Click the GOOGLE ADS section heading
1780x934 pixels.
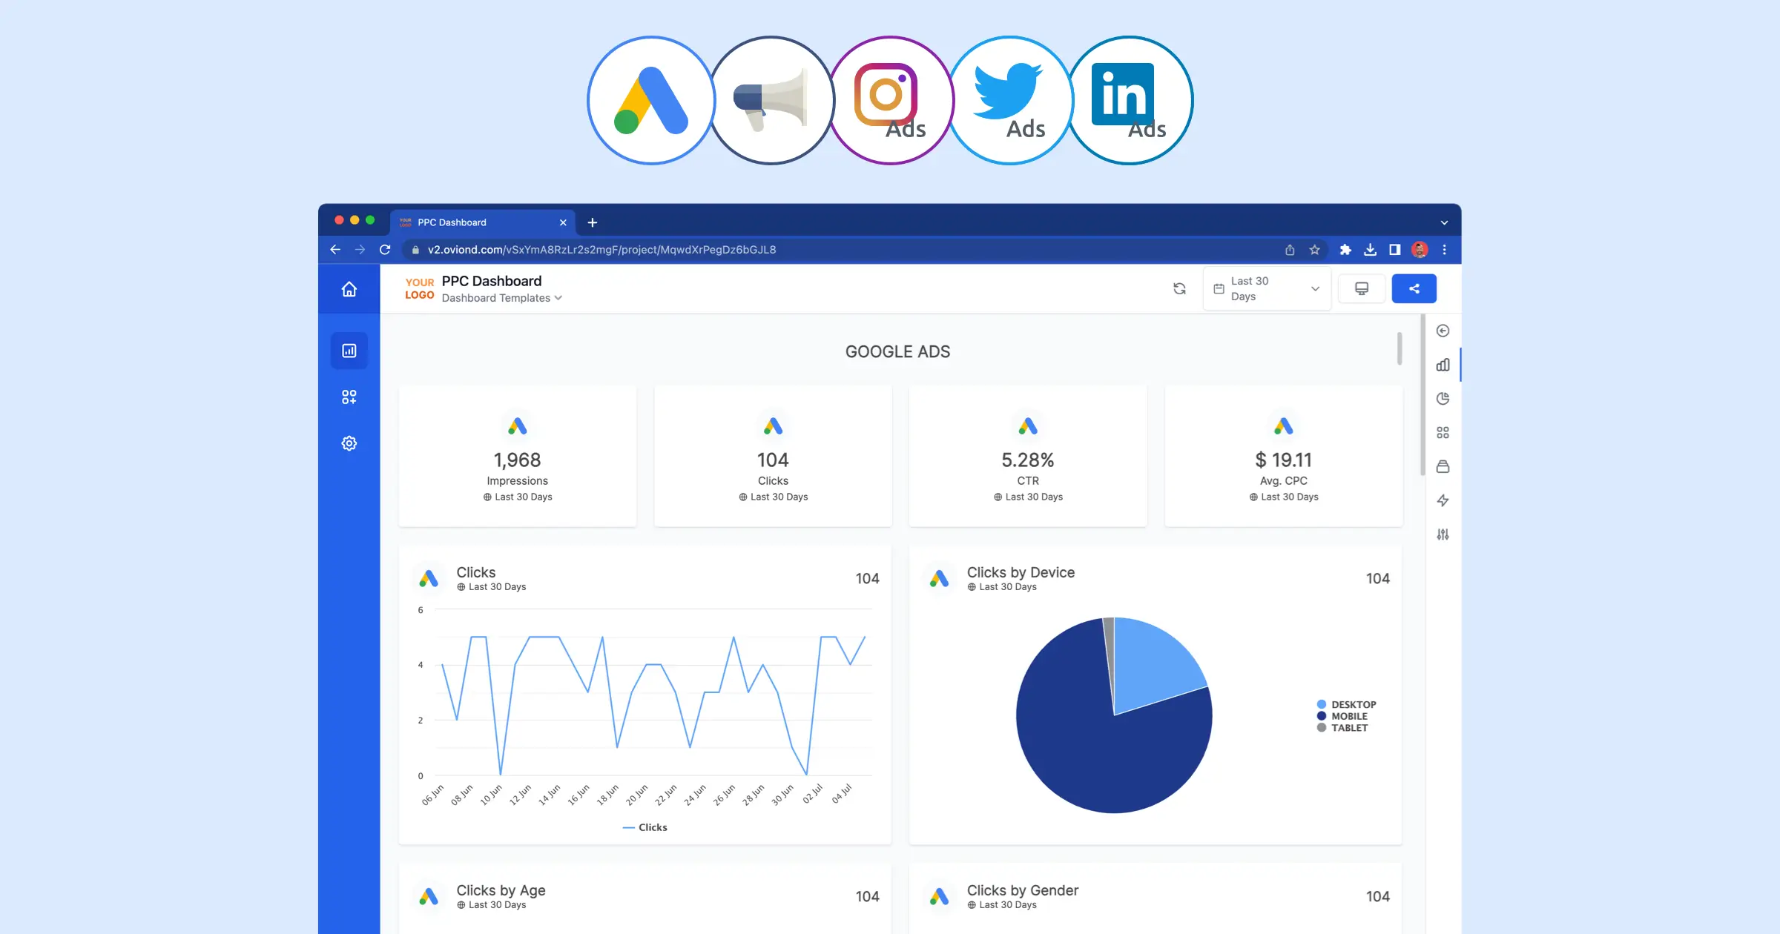coord(897,351)
